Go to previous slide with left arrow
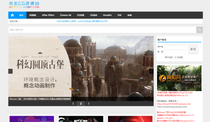 click(x=10, y=71)
